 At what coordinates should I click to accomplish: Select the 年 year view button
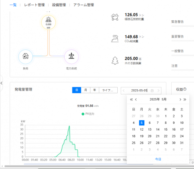coord(94,90)
